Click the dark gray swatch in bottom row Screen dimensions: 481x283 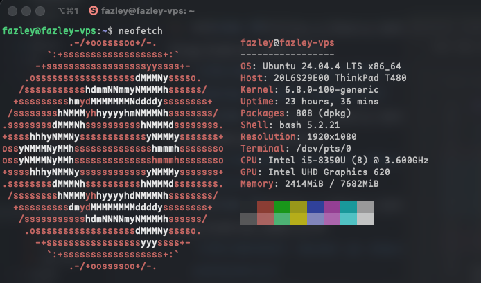pyautogui.click(x=249, y=219)
